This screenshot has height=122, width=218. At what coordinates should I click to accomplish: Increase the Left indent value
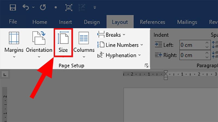coord(207,43)
